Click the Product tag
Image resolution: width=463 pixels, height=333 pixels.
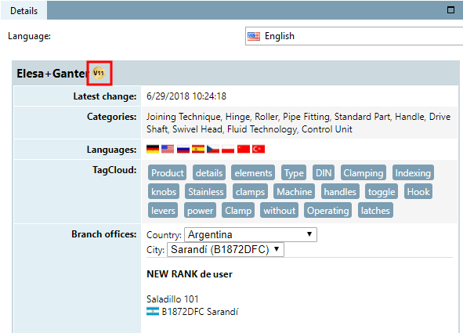point(168,172)
